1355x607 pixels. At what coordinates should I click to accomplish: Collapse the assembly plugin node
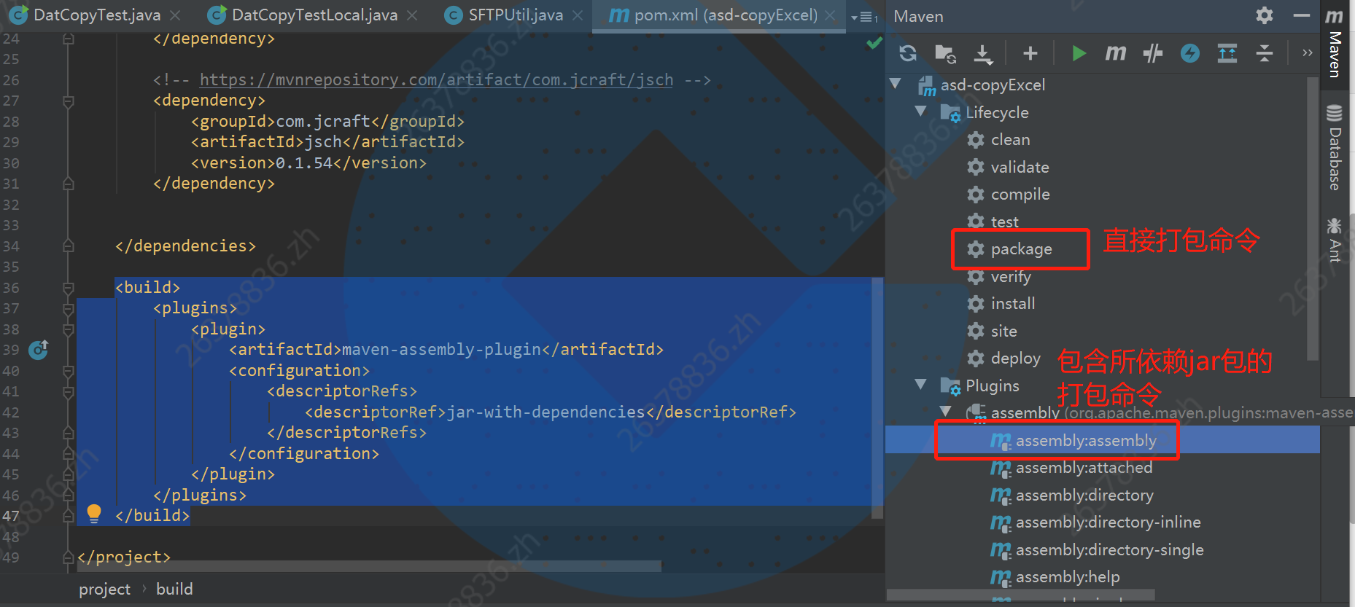tap(946, 412)
